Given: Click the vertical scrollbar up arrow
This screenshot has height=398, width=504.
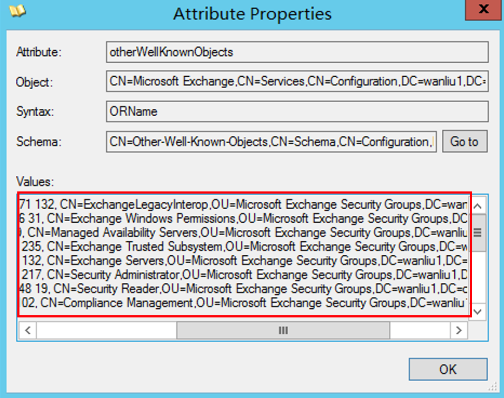Looking at the screenshot, I should (478, 206).
